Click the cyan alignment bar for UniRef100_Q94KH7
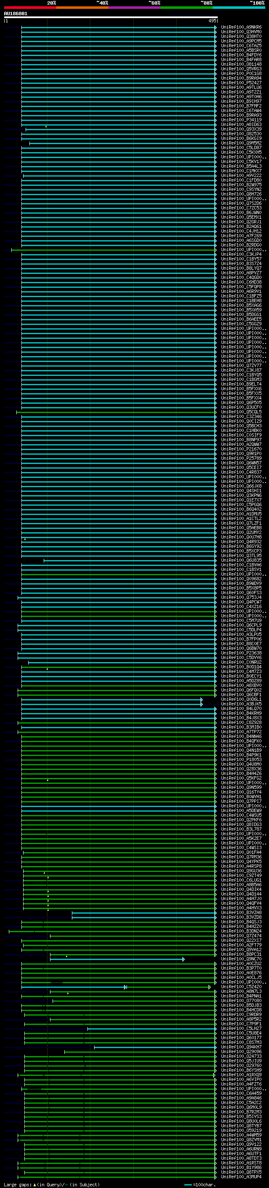This screenshot has height=1188, width=269. (155, 1047)
